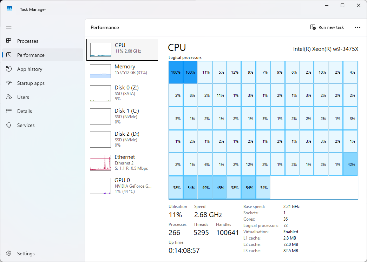
Task: Select the Performance page in the sidebar
Action: (x=42, y=55)
